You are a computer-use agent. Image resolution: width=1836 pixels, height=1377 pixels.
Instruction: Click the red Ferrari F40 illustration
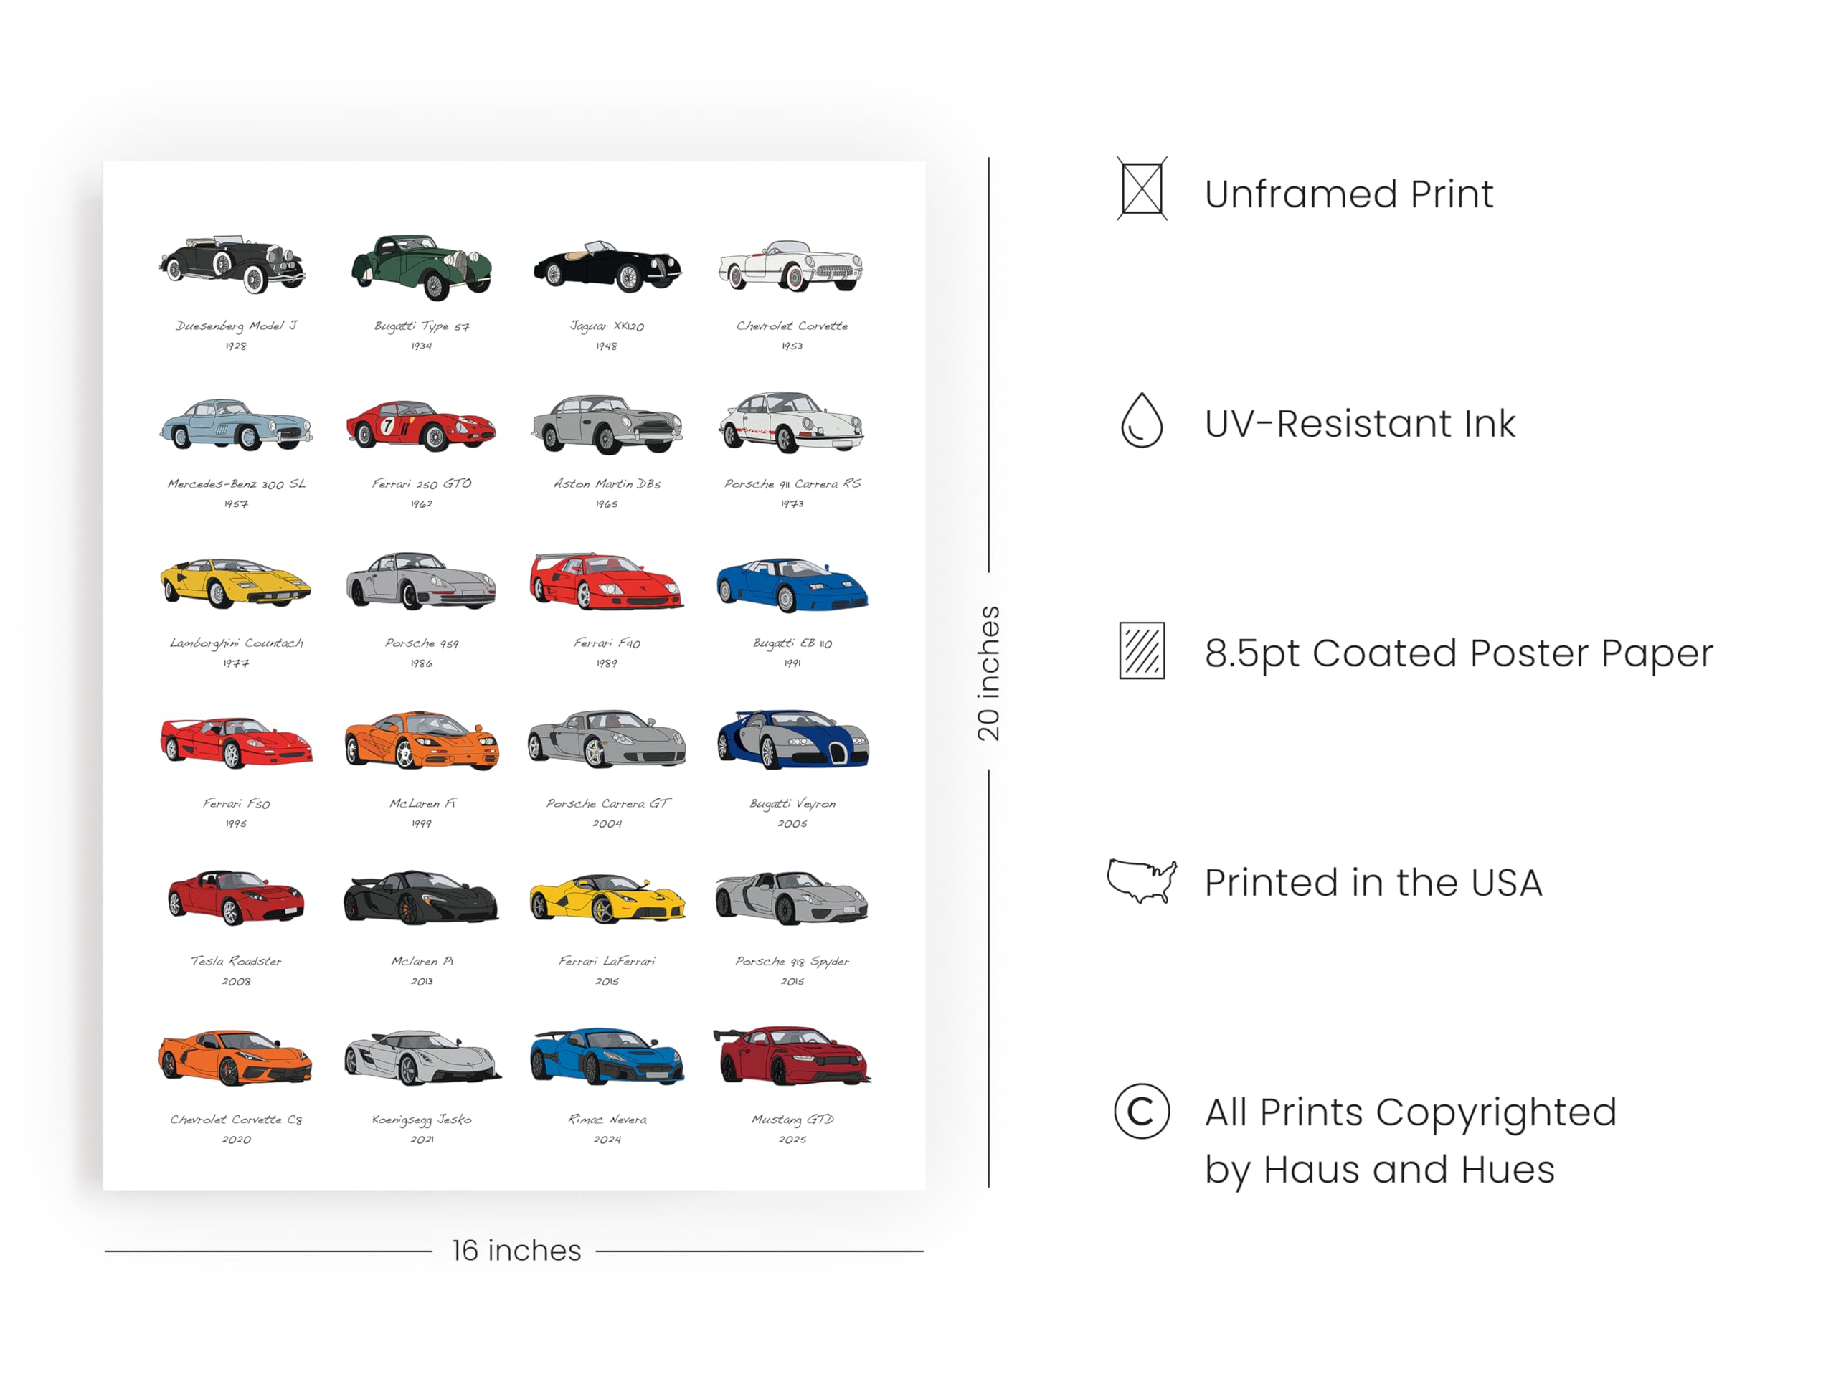click(x=607, y=581)
